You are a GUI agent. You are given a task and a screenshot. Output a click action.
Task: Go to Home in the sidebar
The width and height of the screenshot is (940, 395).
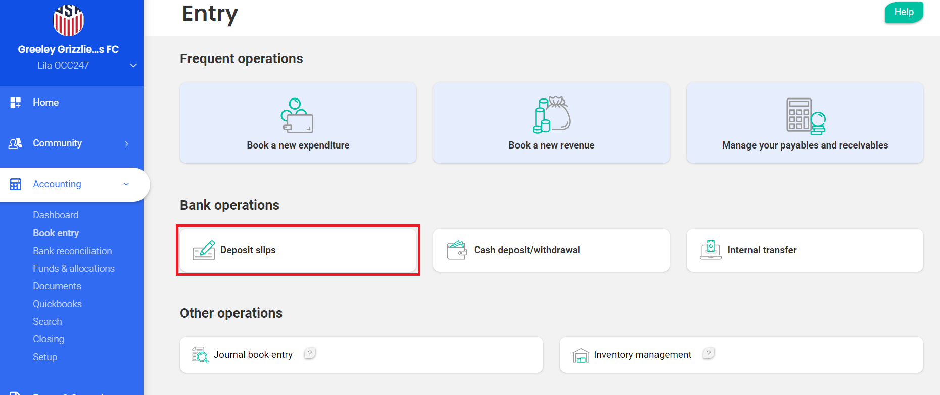coord(45,103)
